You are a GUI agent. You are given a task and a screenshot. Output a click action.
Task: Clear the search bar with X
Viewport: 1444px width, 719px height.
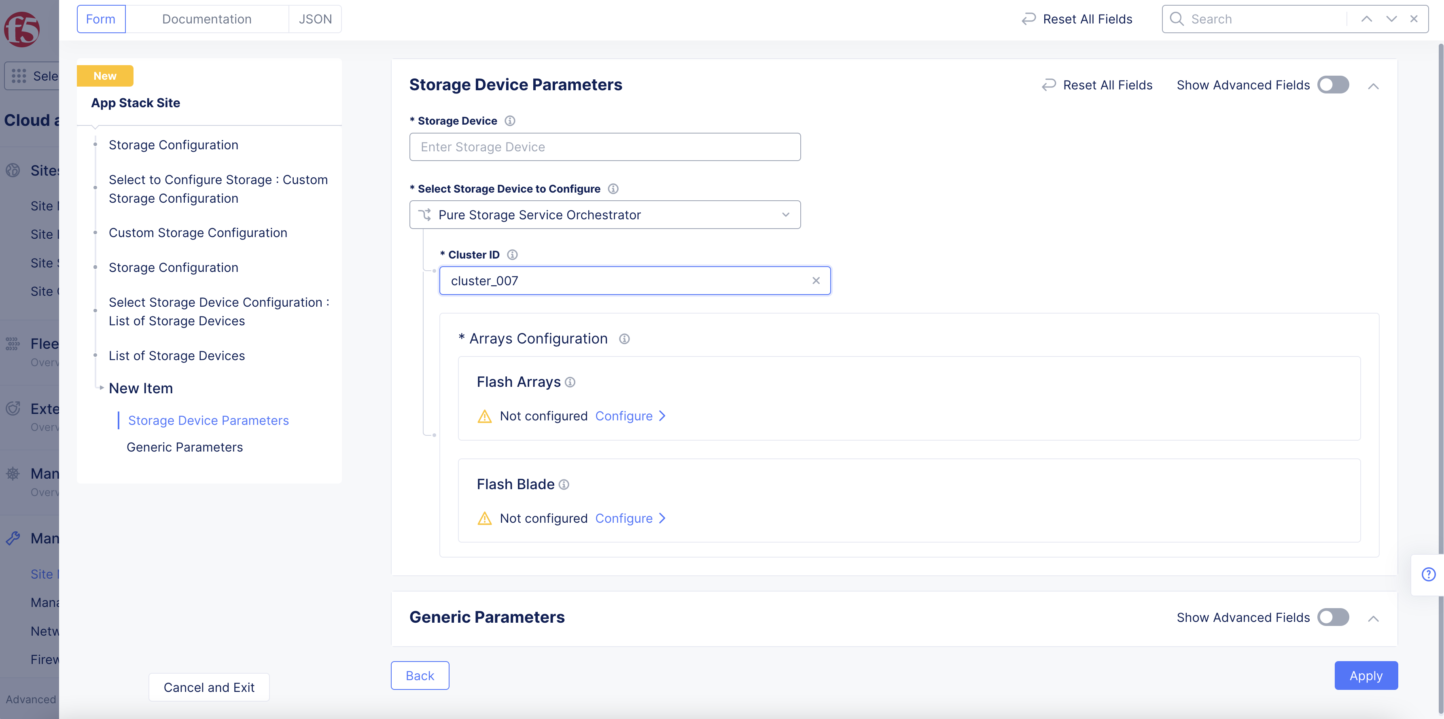[1414, 19]
